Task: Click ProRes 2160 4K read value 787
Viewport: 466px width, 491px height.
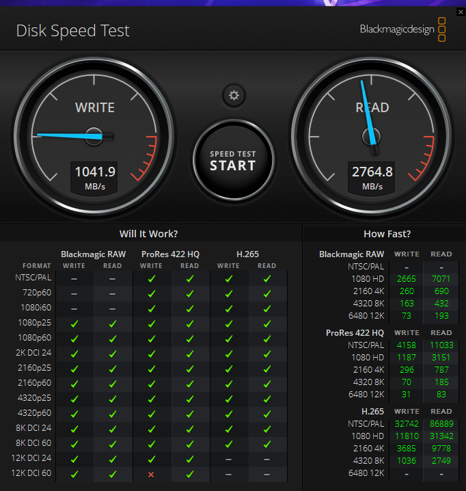Action: [x=441, y=370]
